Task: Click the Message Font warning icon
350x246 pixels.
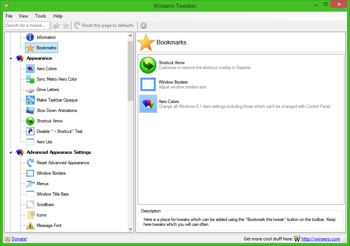Action: point(30,225)
